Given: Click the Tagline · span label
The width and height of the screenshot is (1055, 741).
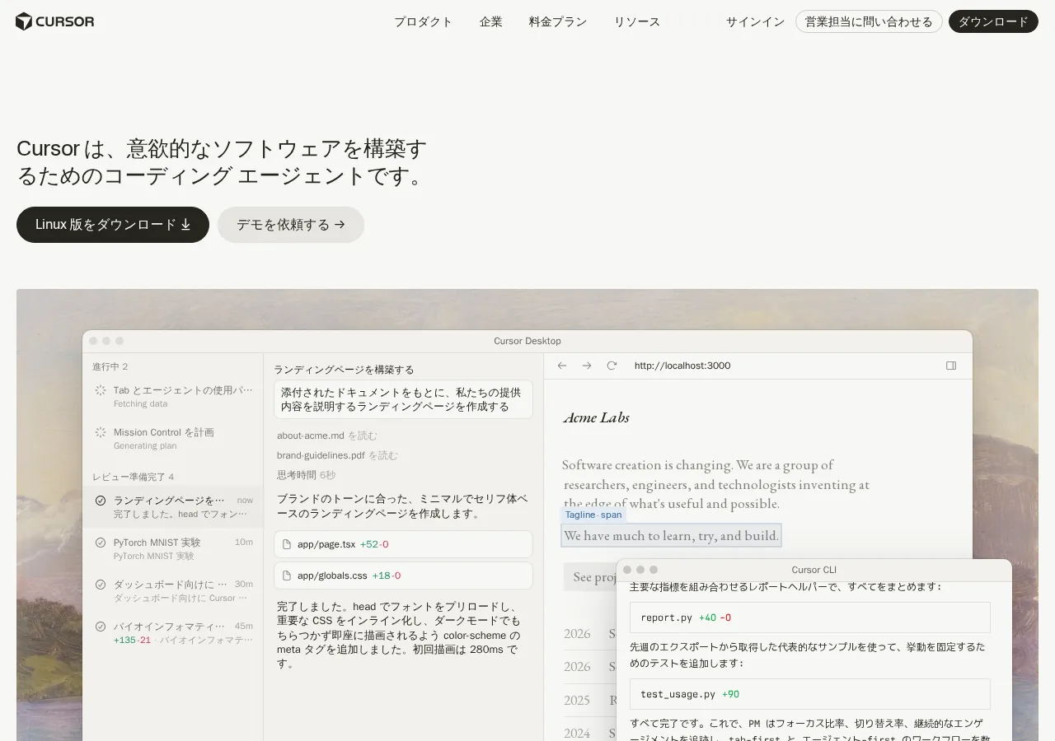Looking at the screenshot, I should point(593,515).
